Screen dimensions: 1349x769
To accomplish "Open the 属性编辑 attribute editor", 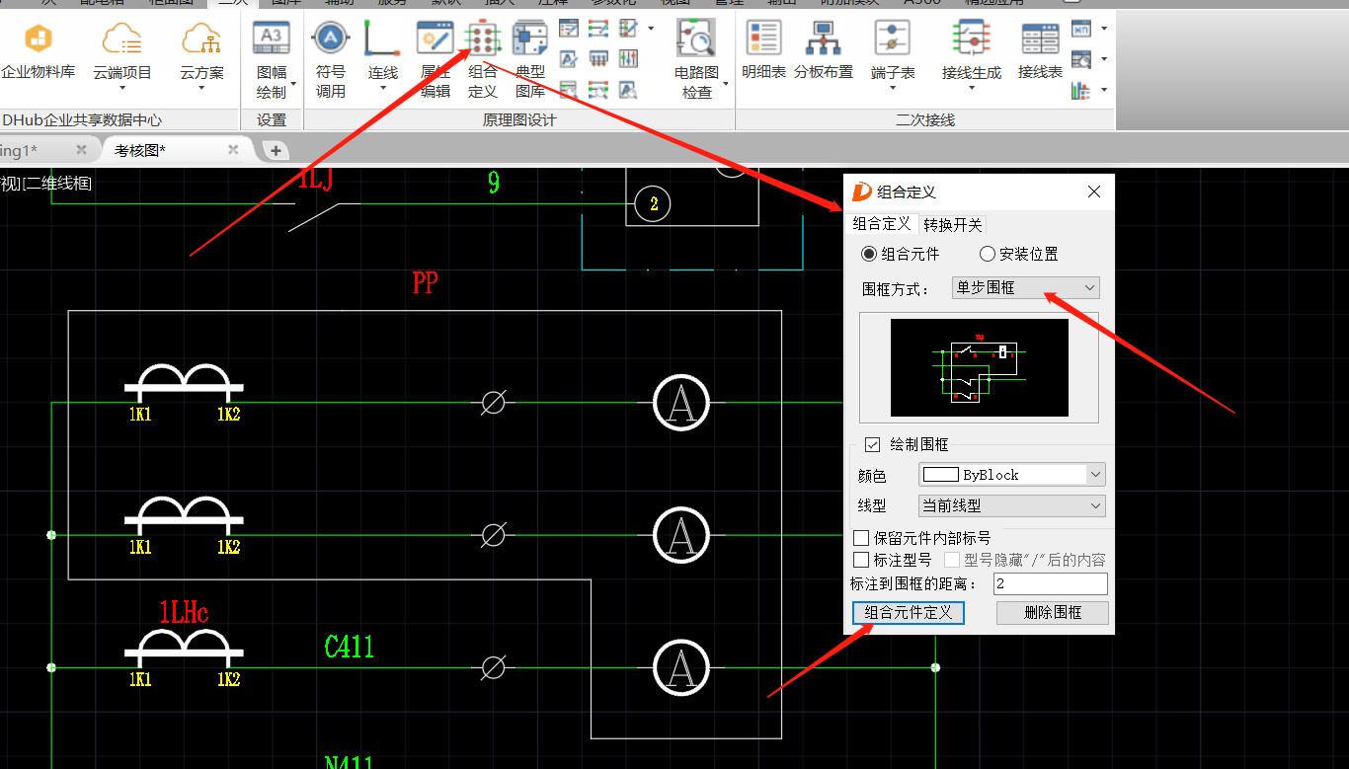I will [436, 59].
